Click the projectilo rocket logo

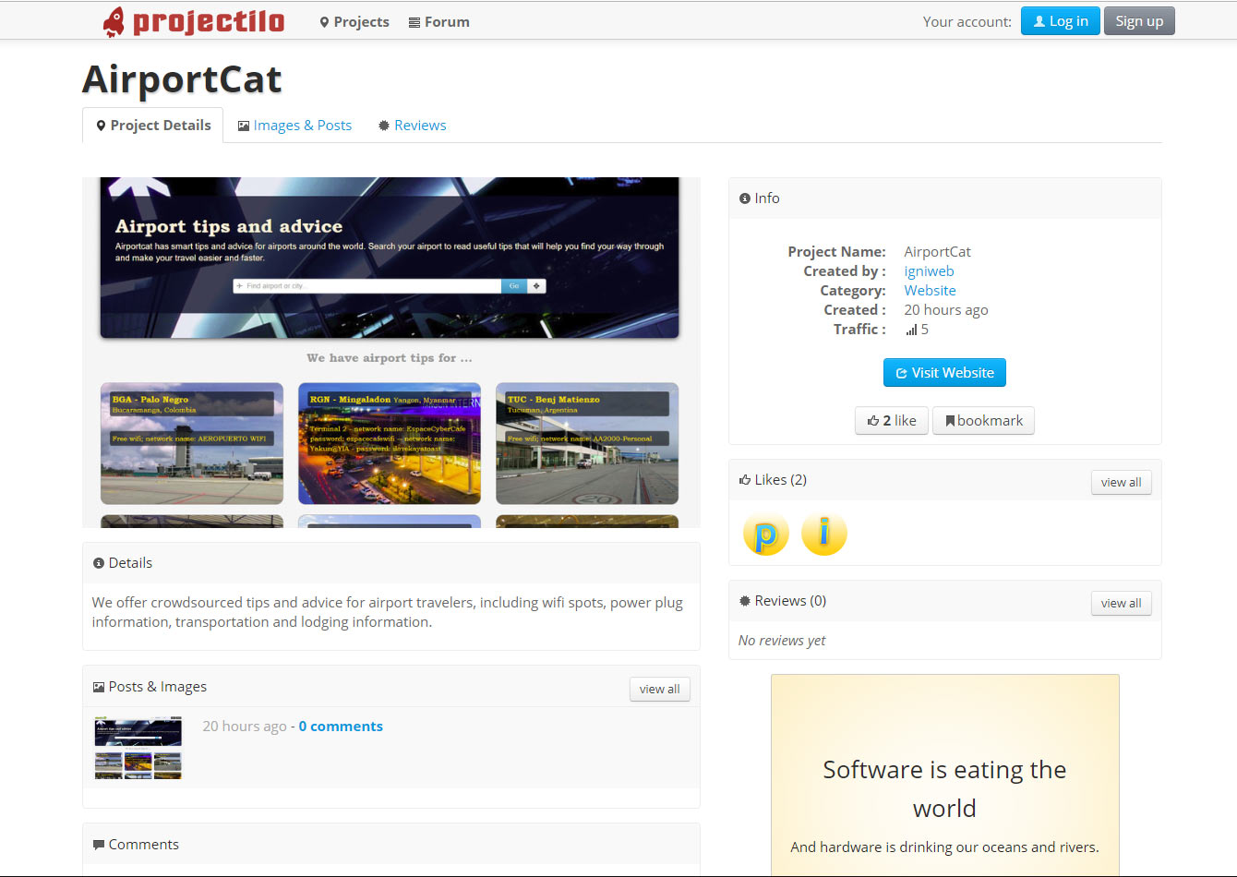point(194,21)
